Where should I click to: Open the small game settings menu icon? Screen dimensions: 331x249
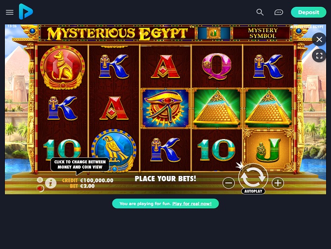tap(40, 180)
